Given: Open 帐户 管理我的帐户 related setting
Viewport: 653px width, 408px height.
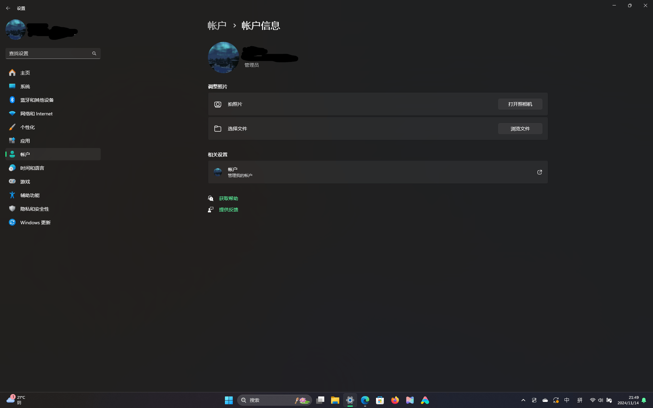Looking at the screenshot, I should pos(378,172).
